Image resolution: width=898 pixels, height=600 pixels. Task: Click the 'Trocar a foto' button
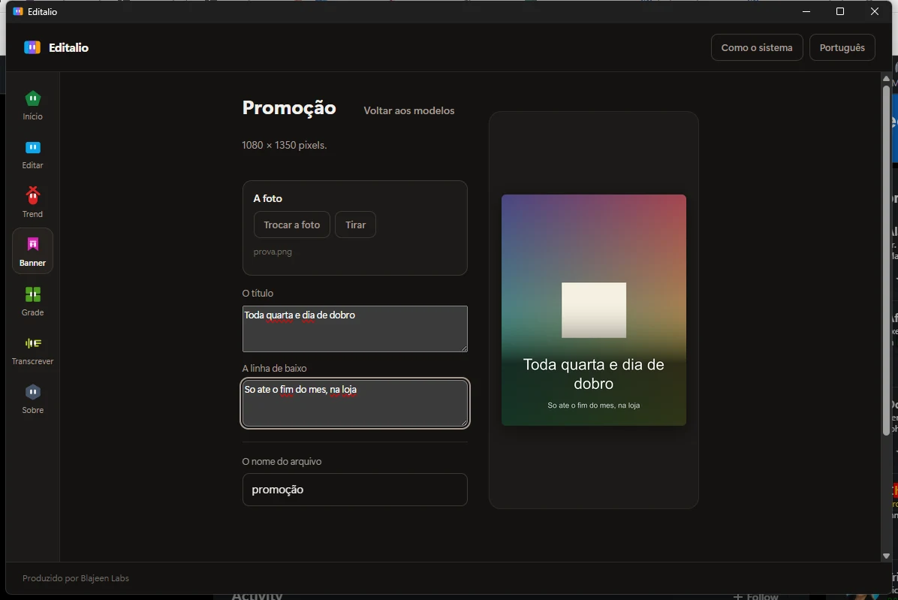291,225
